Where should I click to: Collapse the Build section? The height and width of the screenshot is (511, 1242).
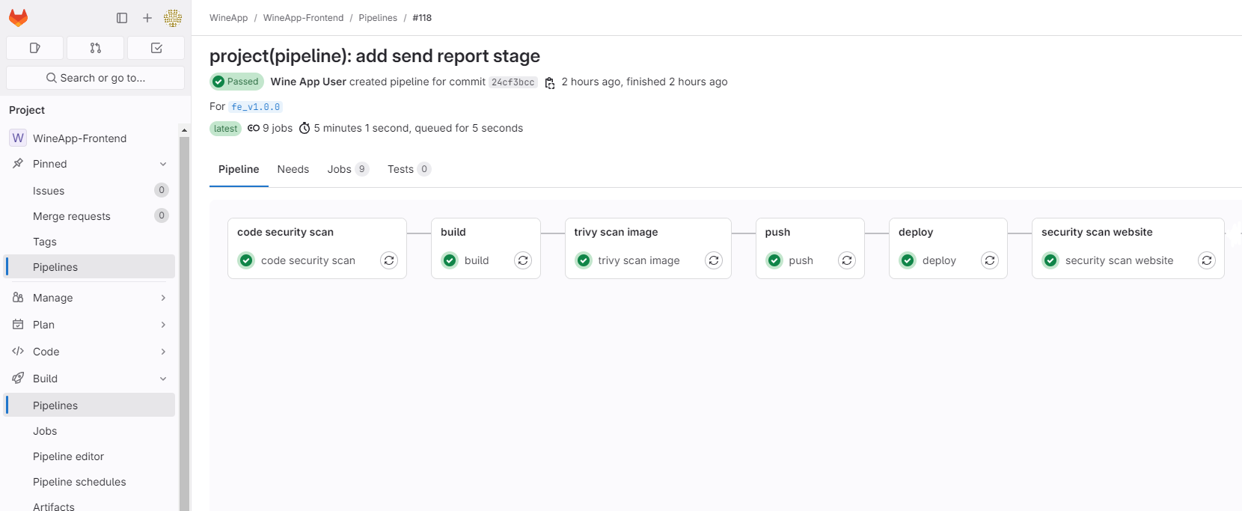pos(163,379)
